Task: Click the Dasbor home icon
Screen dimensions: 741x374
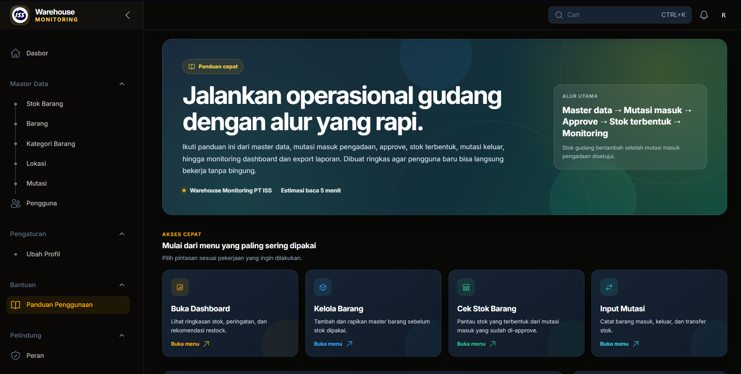Action: [x=15, y=53]
